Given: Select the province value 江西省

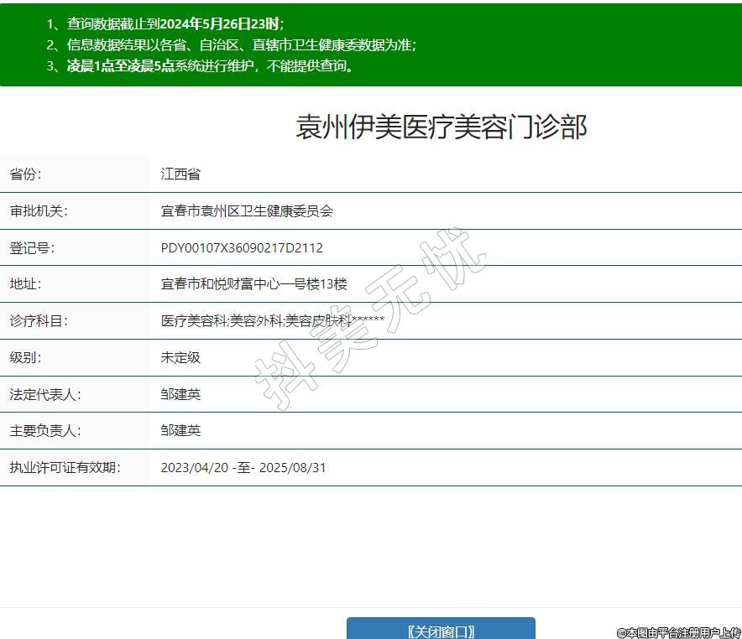Looking at the screenshot, I should pos(180,174).
